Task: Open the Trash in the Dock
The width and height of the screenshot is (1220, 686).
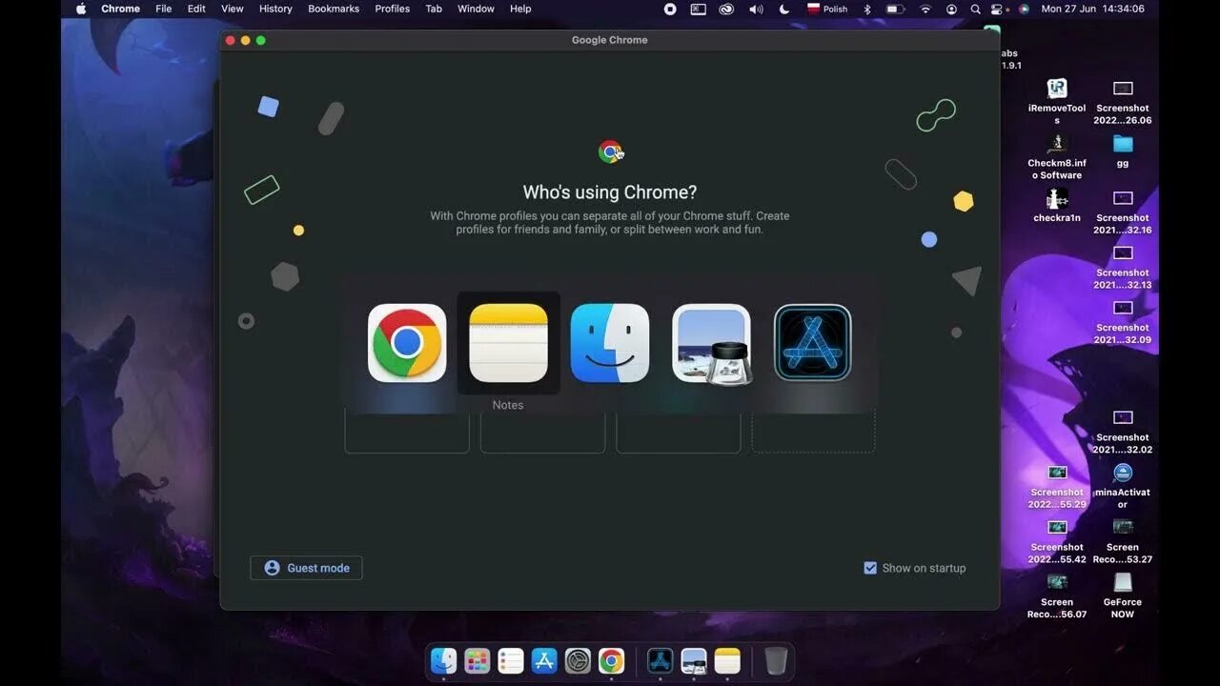Action: pos(776,660)
